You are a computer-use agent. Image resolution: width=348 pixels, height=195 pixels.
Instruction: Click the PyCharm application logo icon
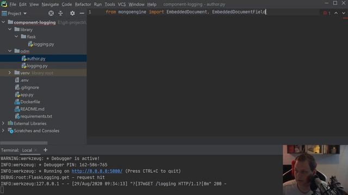coord(4,4)
